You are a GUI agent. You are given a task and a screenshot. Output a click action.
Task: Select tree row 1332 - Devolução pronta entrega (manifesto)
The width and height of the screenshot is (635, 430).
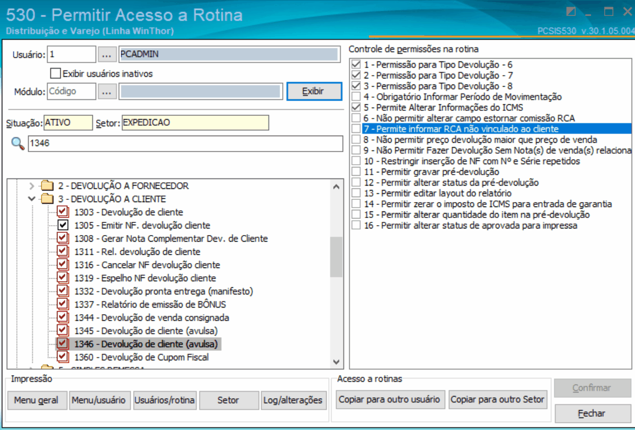tap(164, 291)
